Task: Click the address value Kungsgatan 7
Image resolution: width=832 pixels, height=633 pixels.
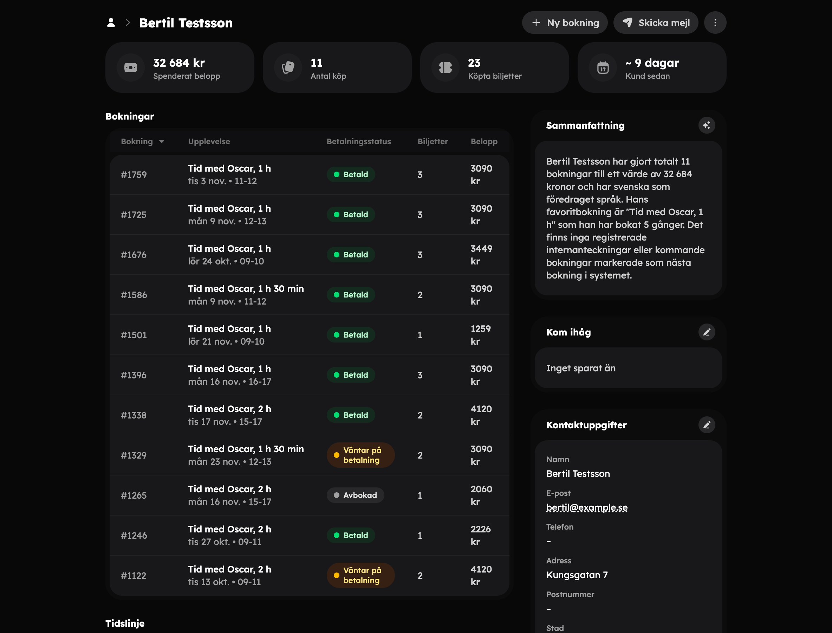Action: pyautogui.click(x=577, y=575)
